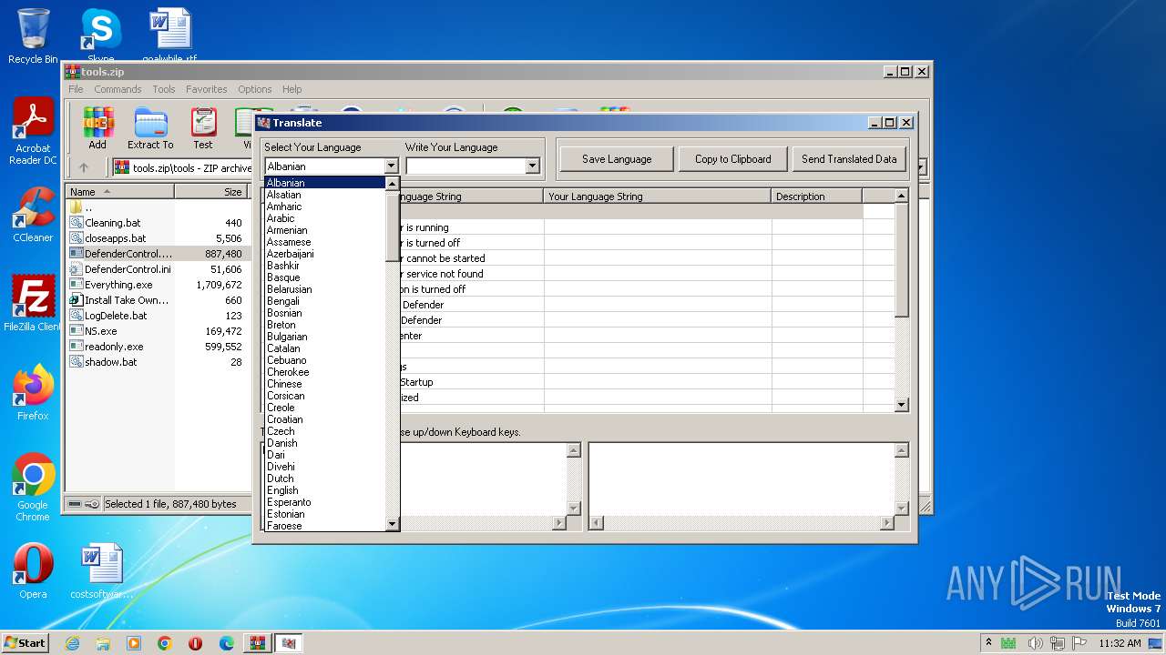
Task: Select Arabic in language list
Action: click(x=325, y=218)
